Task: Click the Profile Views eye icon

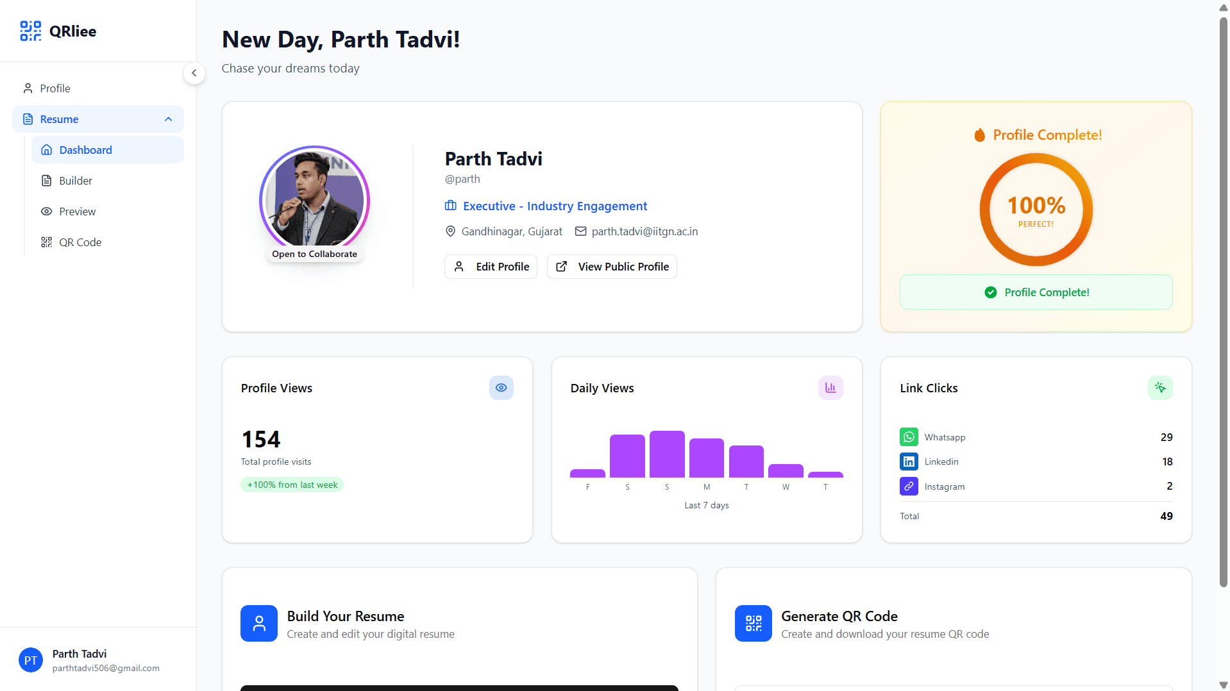Action: click(501, 387)
